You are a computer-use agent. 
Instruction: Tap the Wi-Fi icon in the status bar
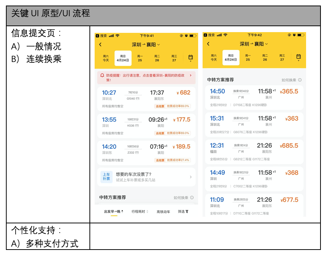pyautogui.click(x=117, y=36)
